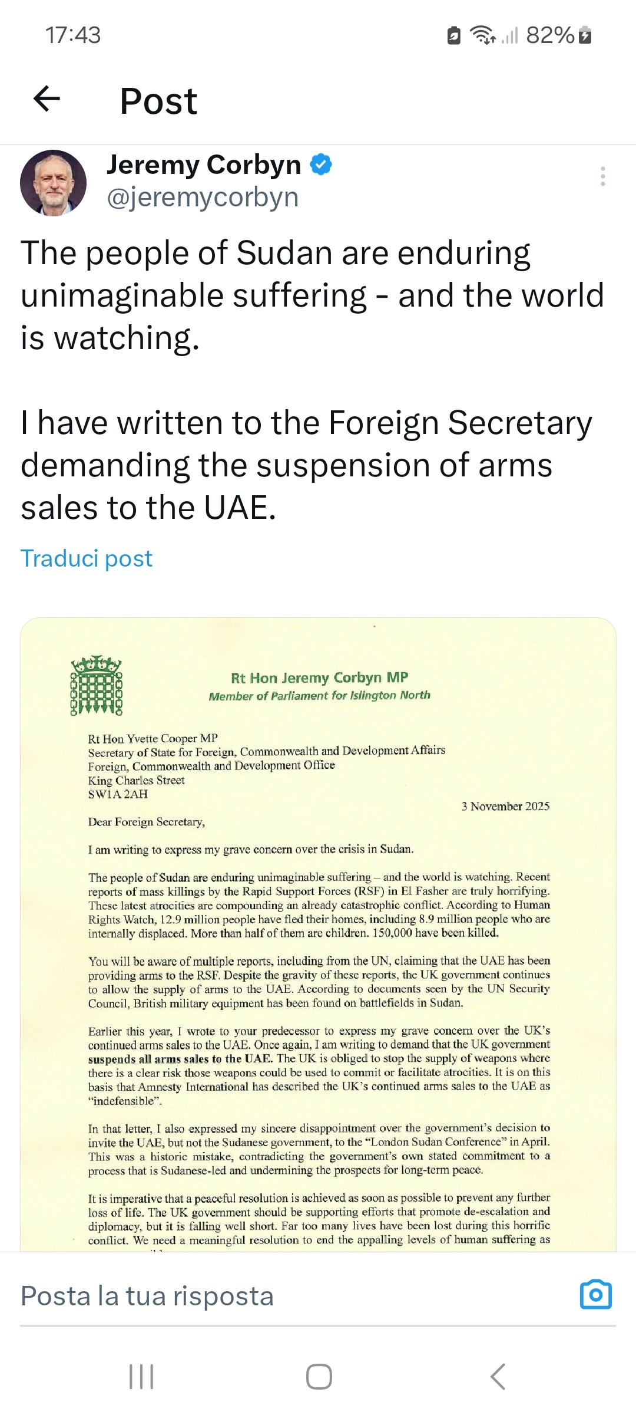Viewport: 636px width, 1415px height.
Task: Tap the status bar icon before Wi-Fi
Action: point(453,36)
